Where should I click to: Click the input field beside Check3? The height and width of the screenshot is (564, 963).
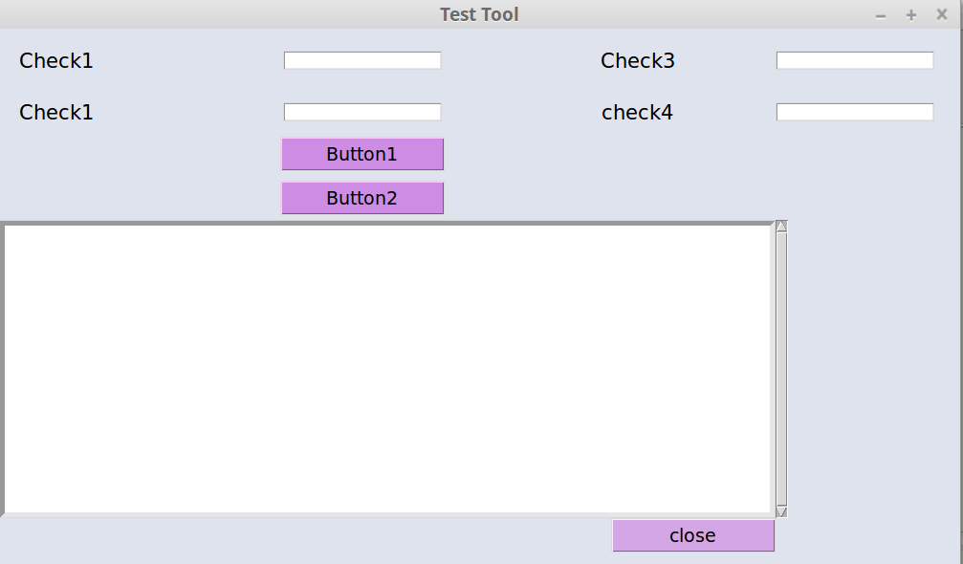(854, 59)
